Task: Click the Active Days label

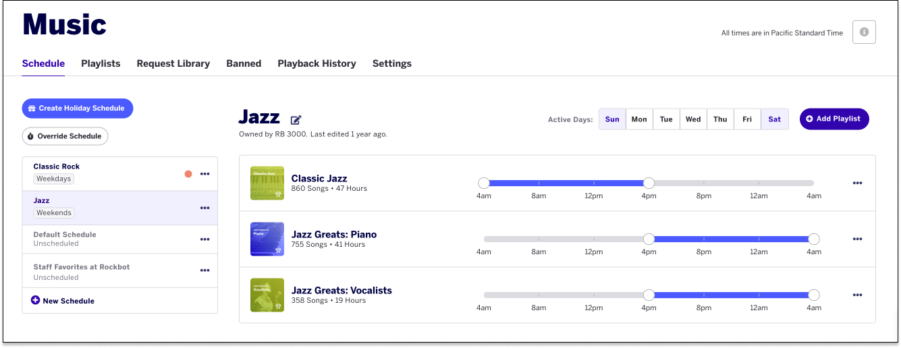Action: 570,119
